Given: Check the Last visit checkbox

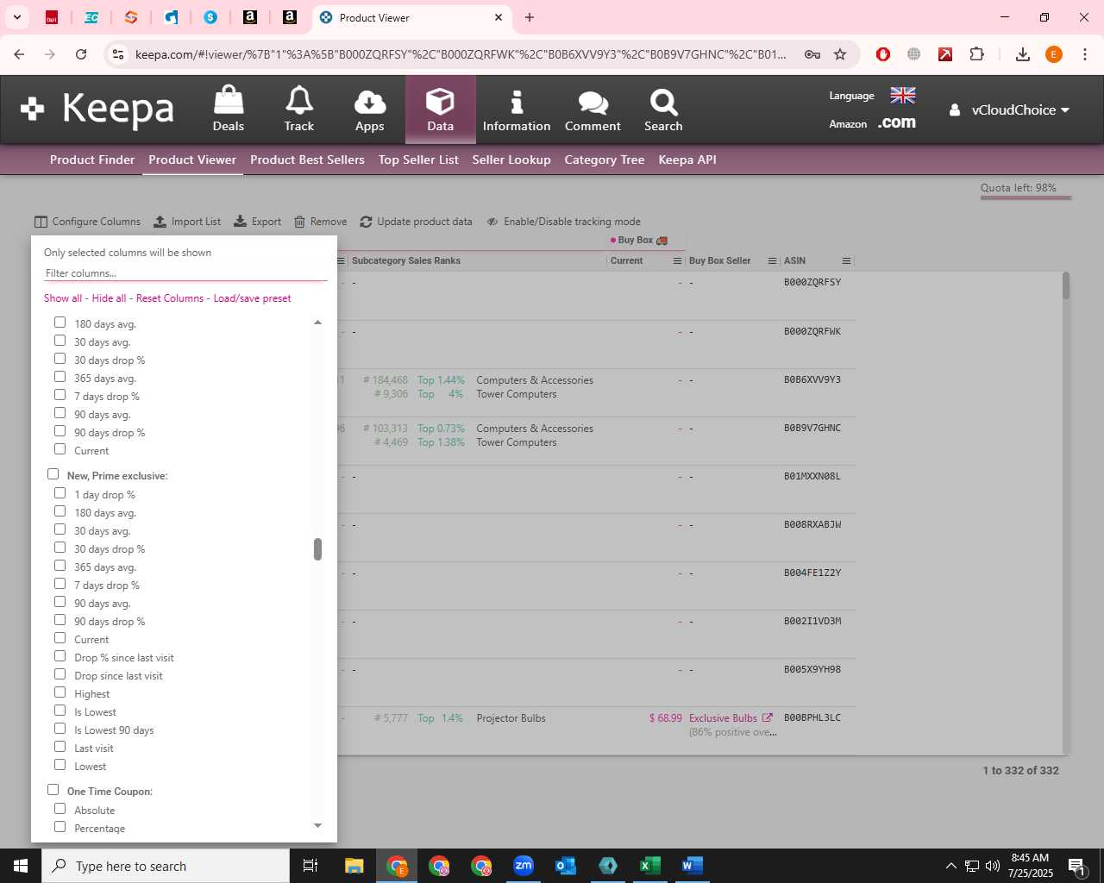Looking at the screenshot, I should coord(60,747).
